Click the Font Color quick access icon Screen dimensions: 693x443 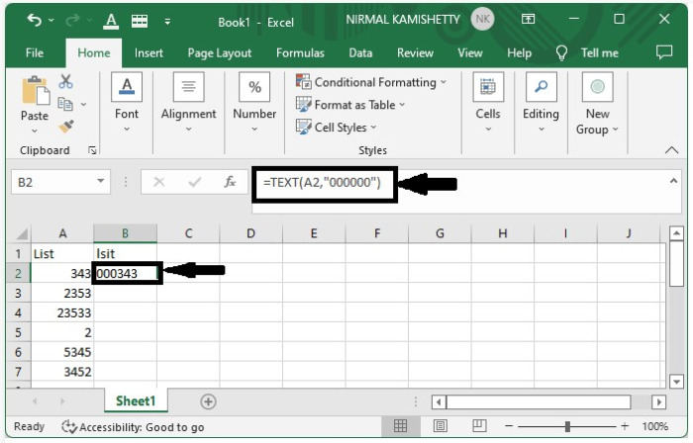[111, 21]
